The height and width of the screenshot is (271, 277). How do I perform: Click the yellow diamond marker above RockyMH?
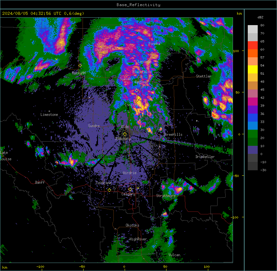click(x=80, y=66)
